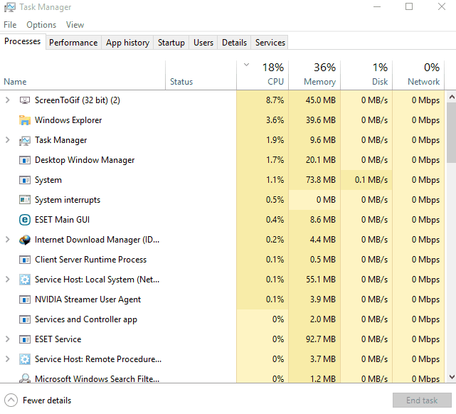Switch to the App history tab

[x=127, y=43]
